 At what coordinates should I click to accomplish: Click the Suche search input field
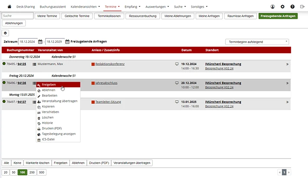pyautogui.click(x=17, y=16)
